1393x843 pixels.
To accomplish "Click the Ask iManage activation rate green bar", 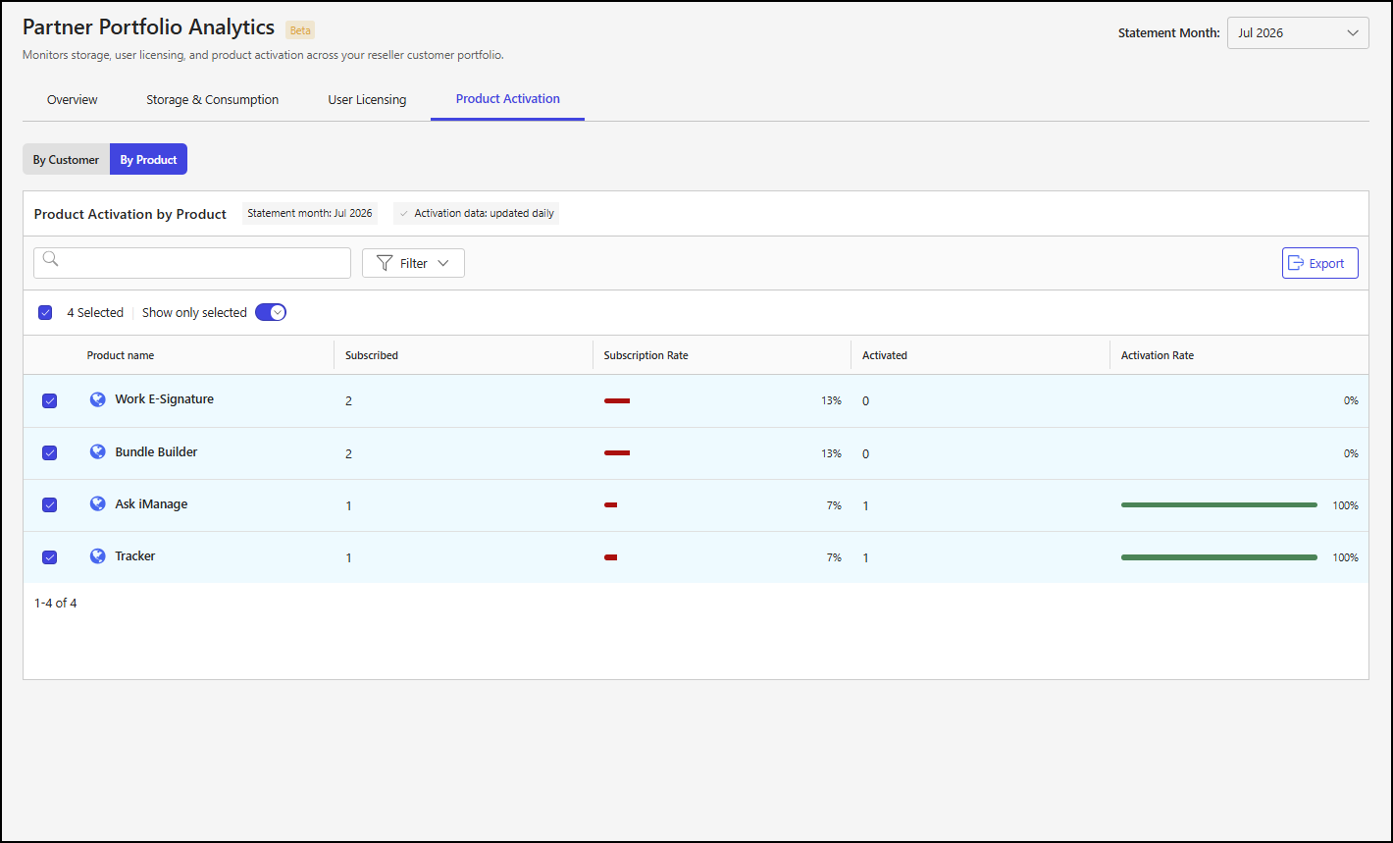I will point(1219,504).
